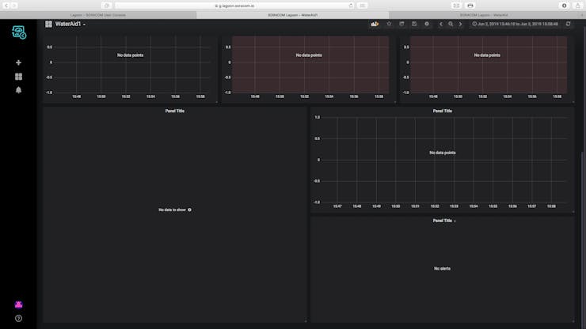Click No data points in the top-right graph
The width and height of the screenshot is (586, 329).
click(487, 55)
